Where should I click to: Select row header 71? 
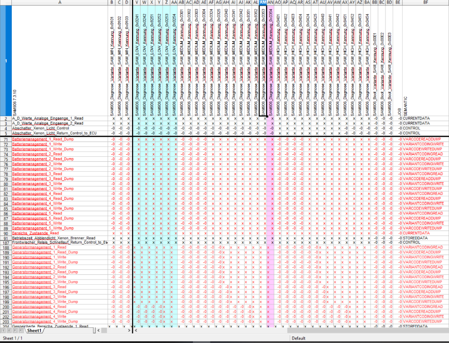[6, 139]
